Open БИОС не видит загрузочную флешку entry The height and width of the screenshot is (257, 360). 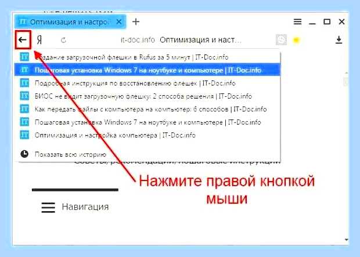(x=147, y=96)
